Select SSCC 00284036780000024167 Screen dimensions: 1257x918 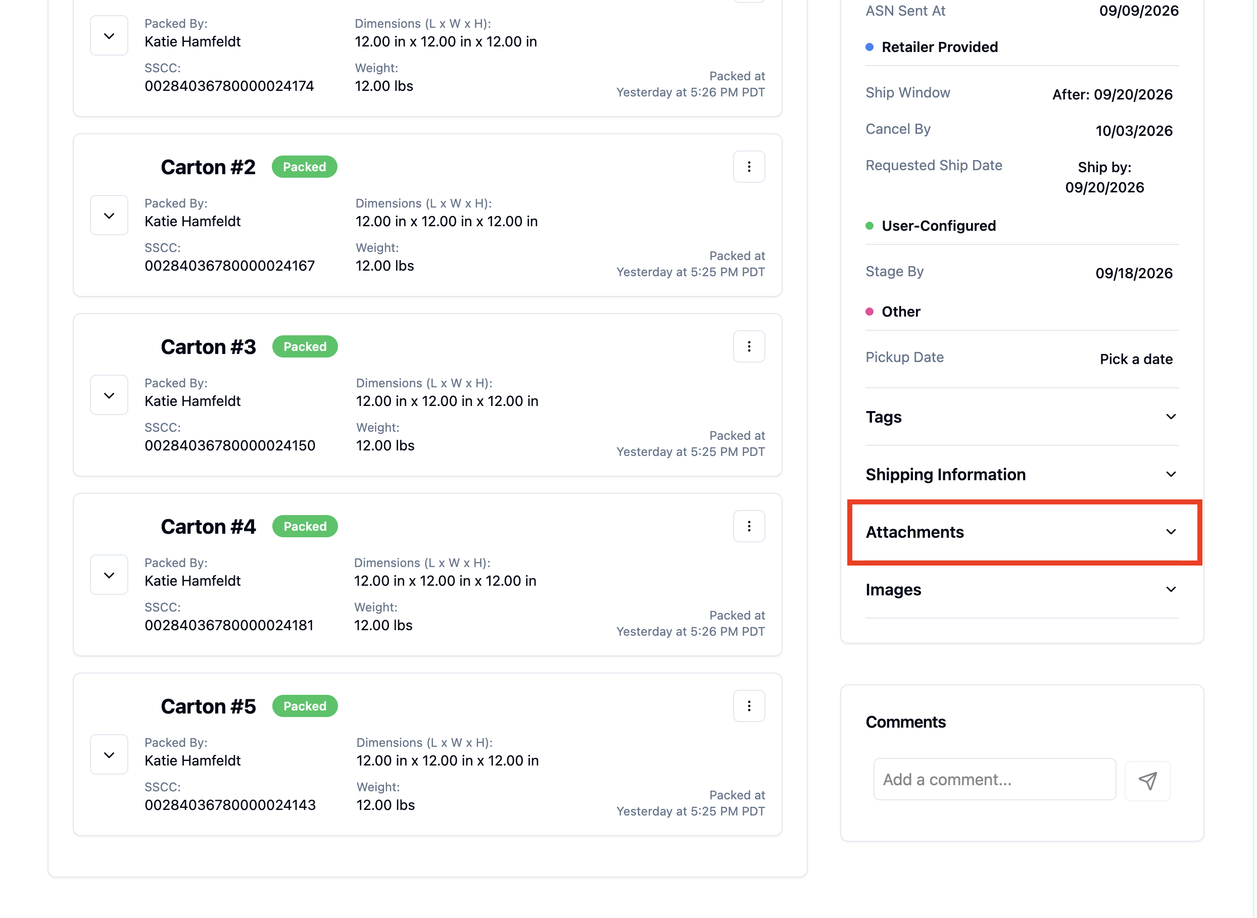coord(229,266)
